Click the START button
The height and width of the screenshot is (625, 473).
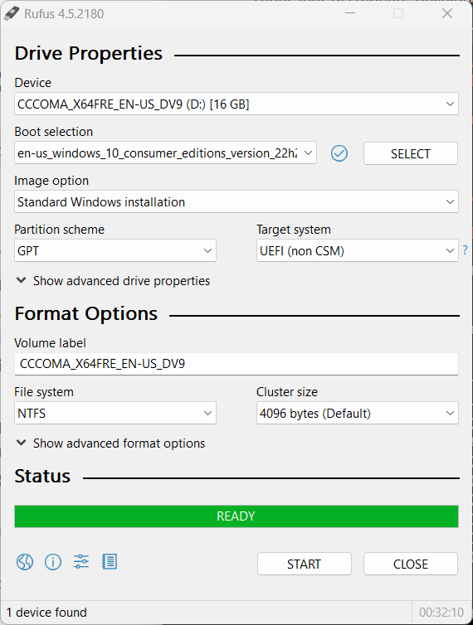(x=305, y=564)
